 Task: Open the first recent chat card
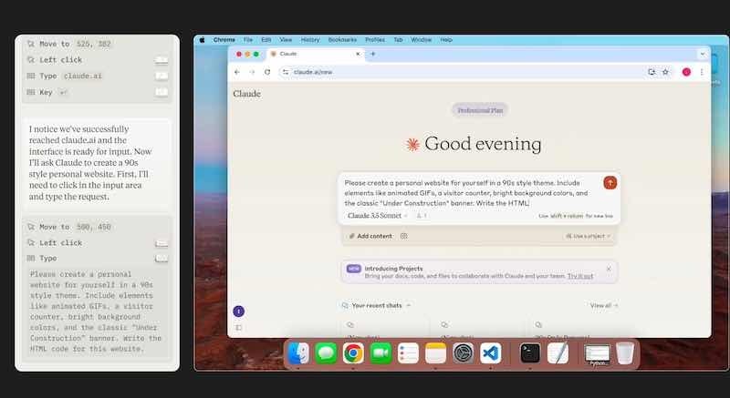click(x=384, y=329)
